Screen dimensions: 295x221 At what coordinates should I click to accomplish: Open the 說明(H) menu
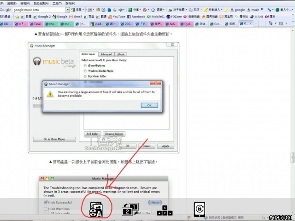click(x=71, y=3)
